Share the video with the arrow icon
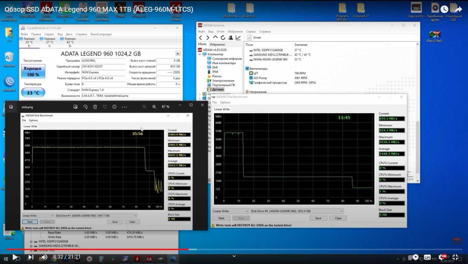Screen dimensions: 468x264 458,9
